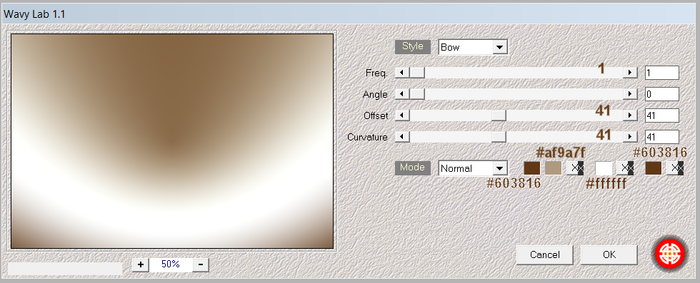The width and height of the screenshot is (700, 283).
Task: Select the white color swatch
Action: [x=604, y=168]
